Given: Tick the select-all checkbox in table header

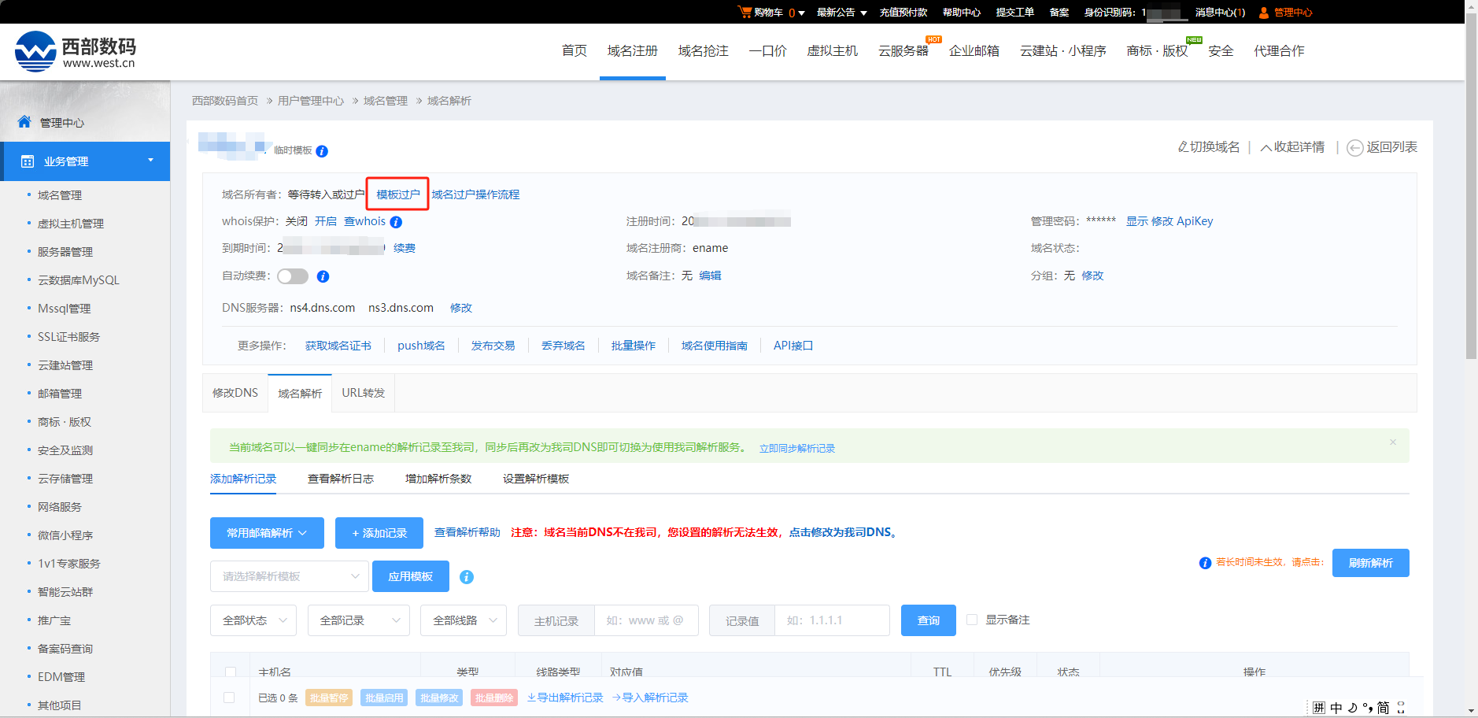Looking at the screenshot, I should pos(231,672).
